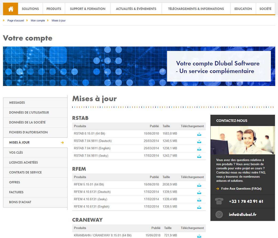Download RSTAB 8.15.01 (64 Bit) update

coord(199,134)
